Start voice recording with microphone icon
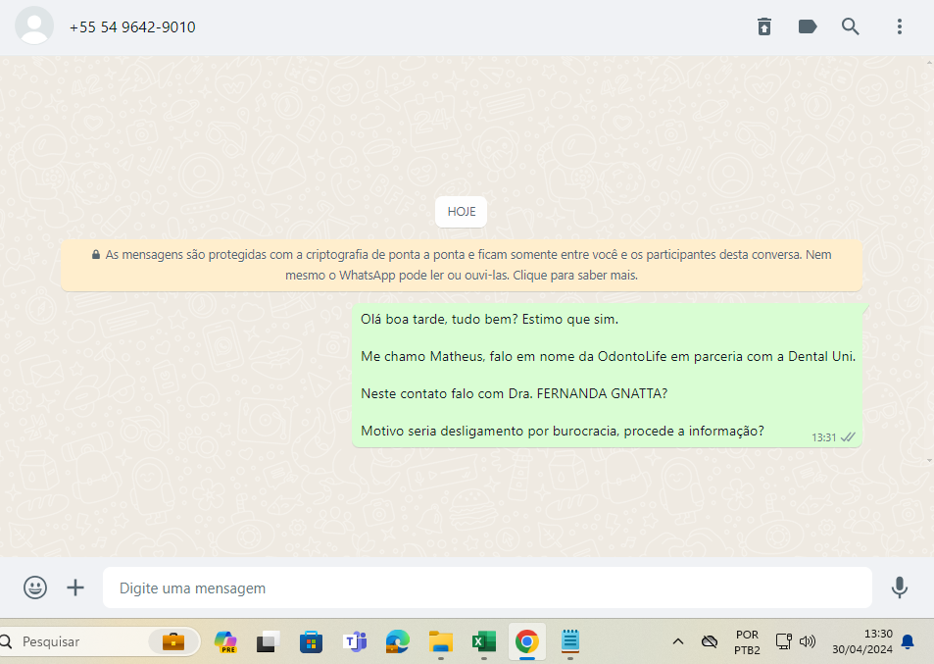934x664 pixels. (899, 587)
